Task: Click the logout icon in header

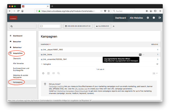Action: [x=159, y=18]
